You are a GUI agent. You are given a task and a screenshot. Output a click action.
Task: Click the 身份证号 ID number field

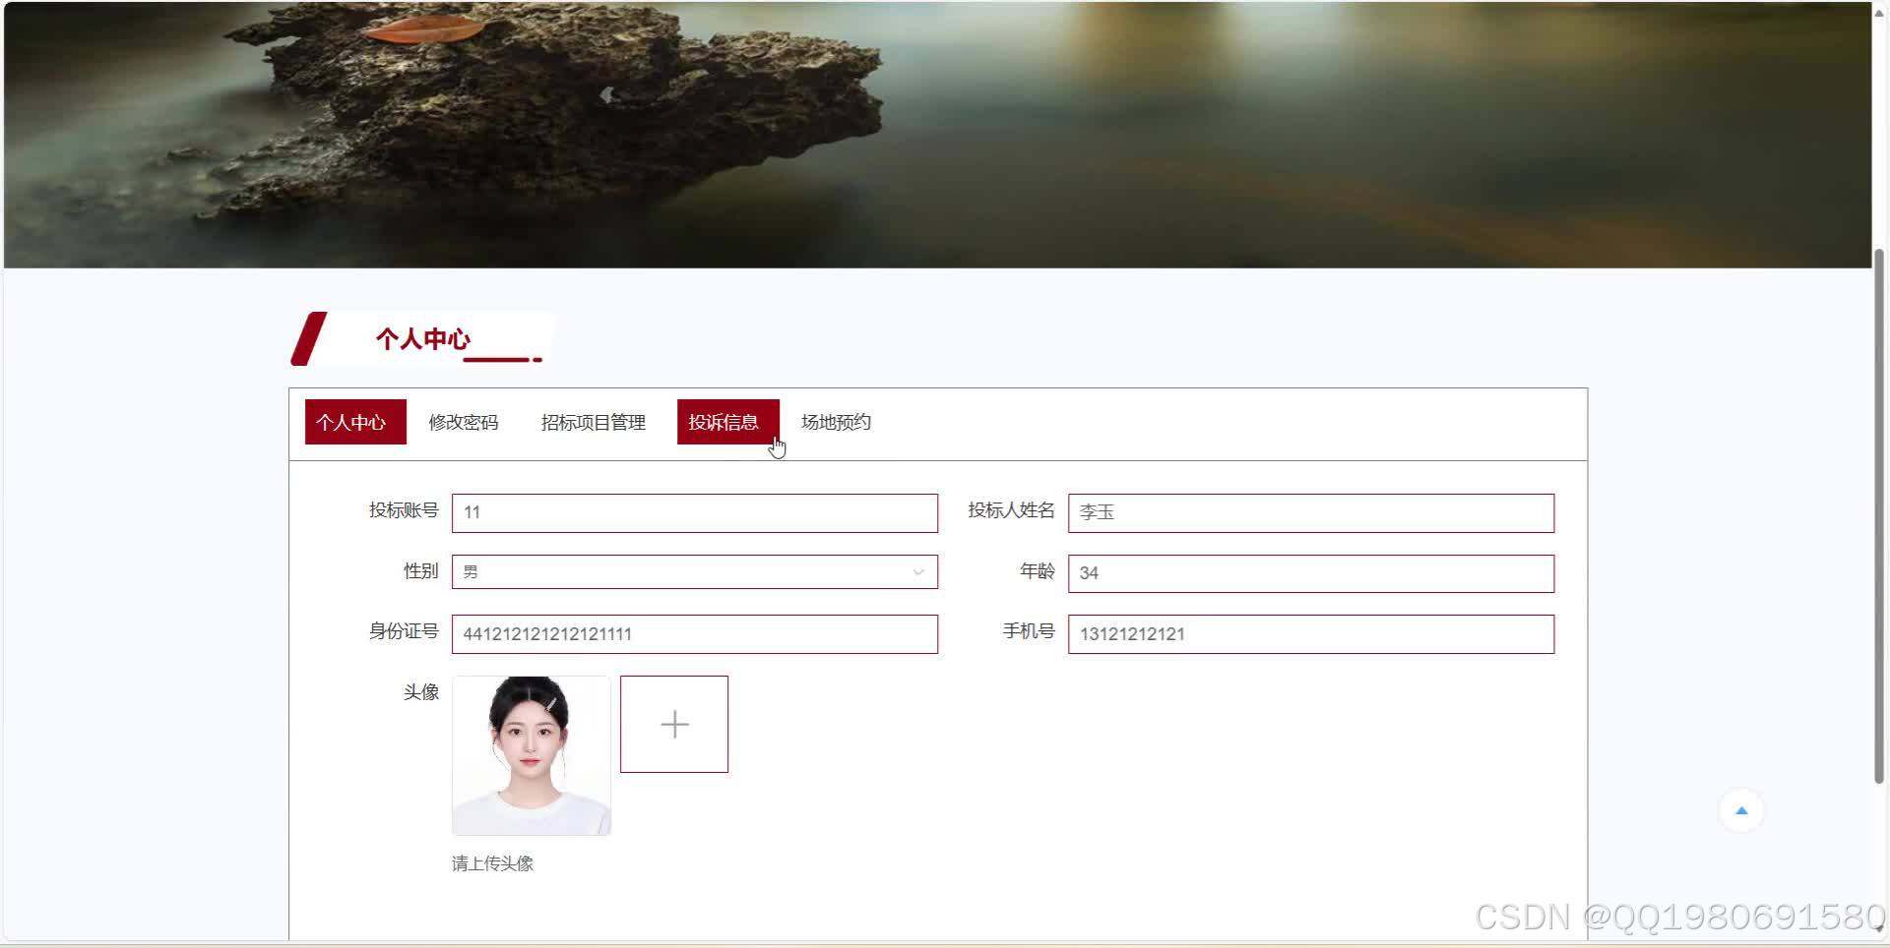[x=694, y=633]
